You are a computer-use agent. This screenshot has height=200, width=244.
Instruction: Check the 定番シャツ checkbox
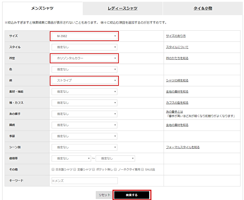[75, 170]
